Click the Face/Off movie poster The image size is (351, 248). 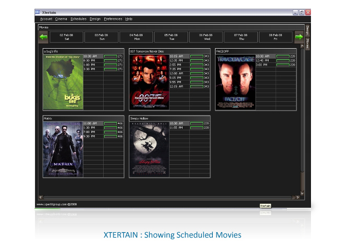[x=235, y=82]
